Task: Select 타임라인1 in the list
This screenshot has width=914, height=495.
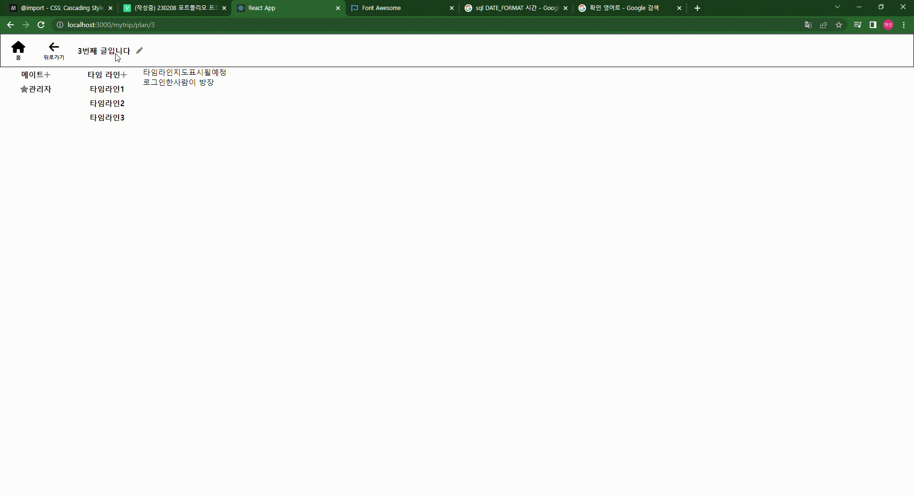Action: click(107, 89)
